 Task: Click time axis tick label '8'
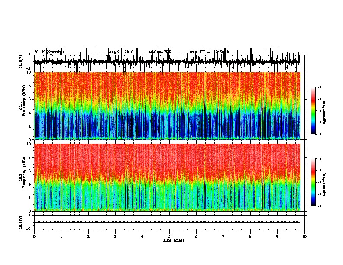250,236
